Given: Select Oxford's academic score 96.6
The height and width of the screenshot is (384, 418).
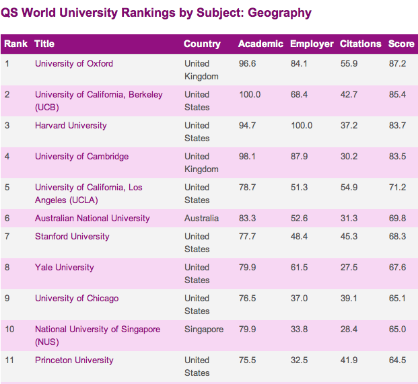Looking at the screenshot, I should point(247,64).
